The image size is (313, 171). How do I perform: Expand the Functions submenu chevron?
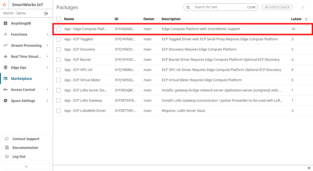pos(47,34)
